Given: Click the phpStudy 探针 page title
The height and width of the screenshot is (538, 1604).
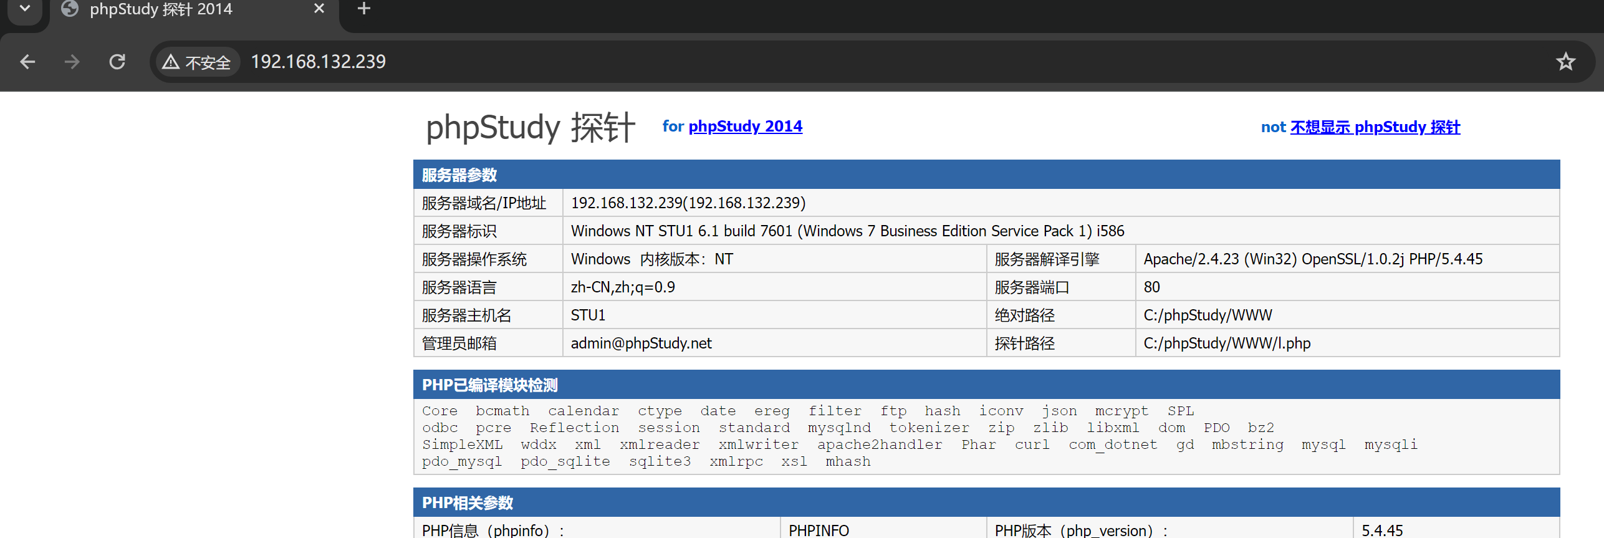Looking at the screenshot, I should 531,127.
